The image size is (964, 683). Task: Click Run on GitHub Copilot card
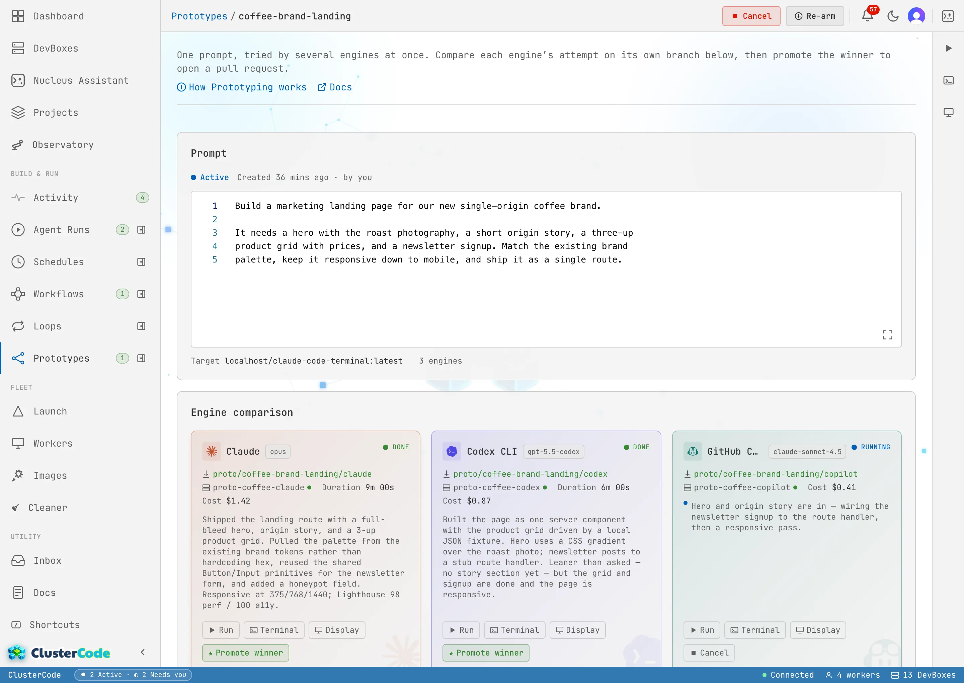702,630
